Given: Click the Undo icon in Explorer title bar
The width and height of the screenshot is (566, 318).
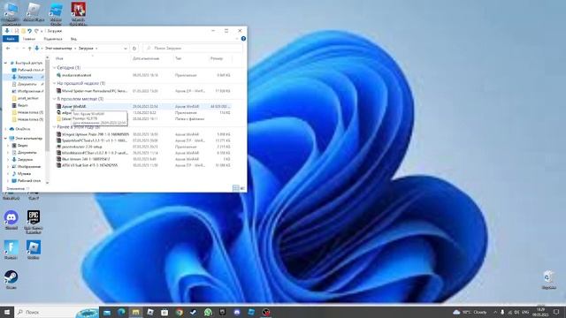Looking at the screenshot, I should click(29, 31).
